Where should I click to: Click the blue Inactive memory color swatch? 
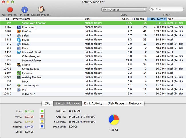coord(42,127)
